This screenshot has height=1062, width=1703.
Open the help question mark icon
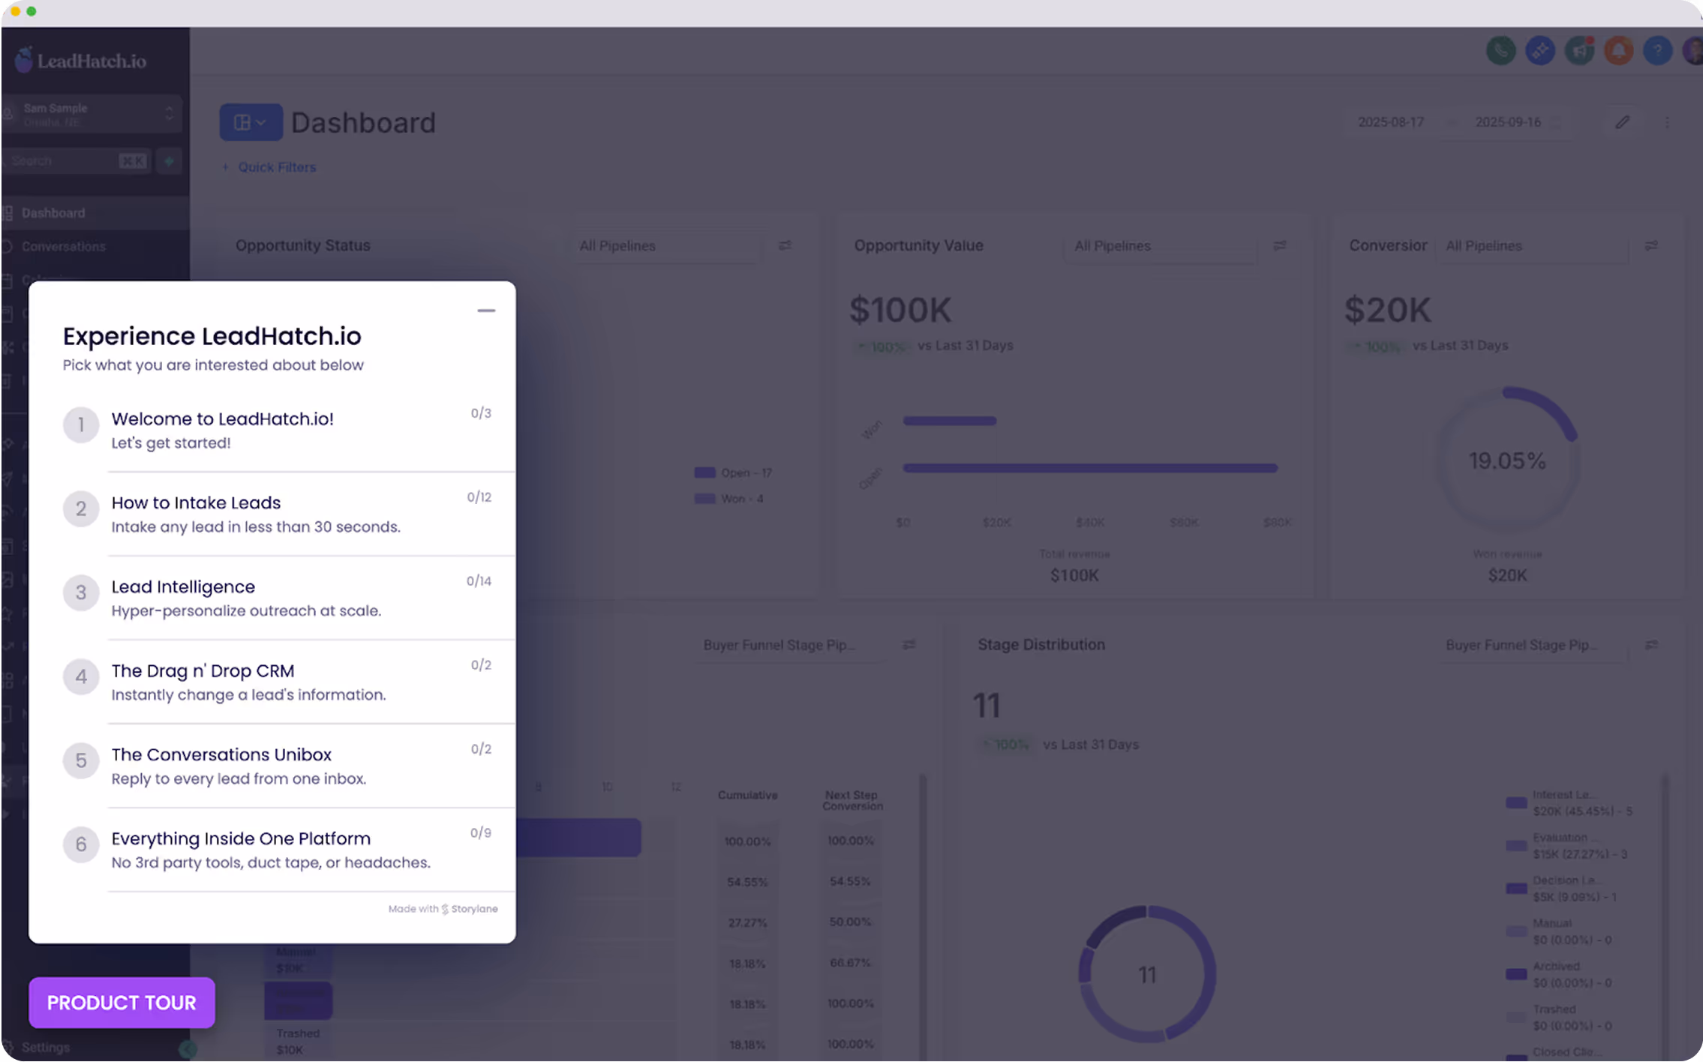click(1657, 50)
